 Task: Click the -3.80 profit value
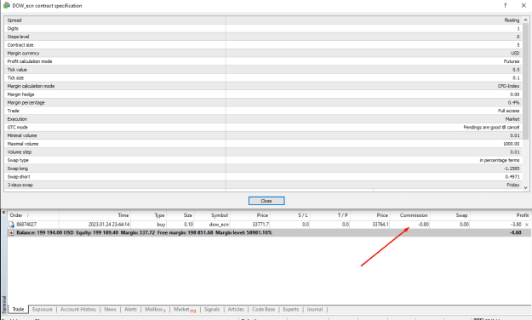point(516,225)
